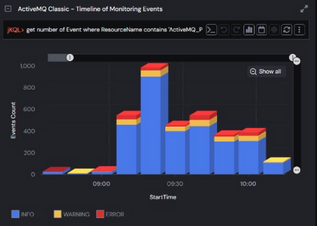The height and width of the screenshot is (226, 317).
Task: Click the Slack share icon
Action: (274, 30)
